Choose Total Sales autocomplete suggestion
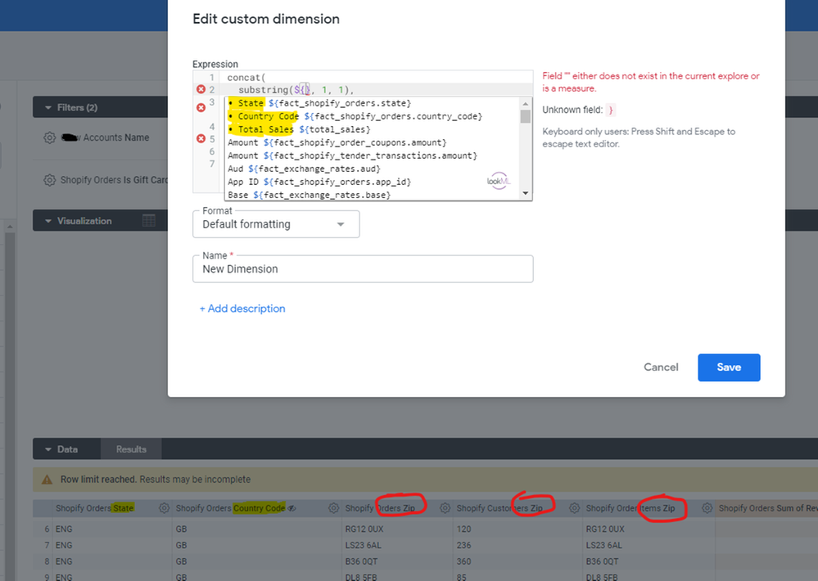Viewport: 818px width, 581px height. point(372,129)
